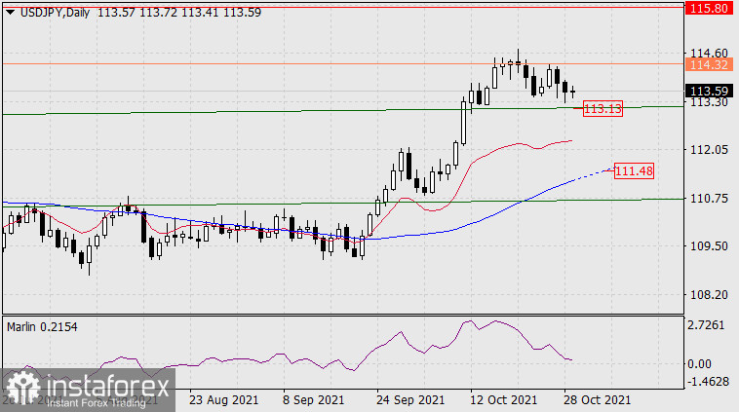This screenshot has width=739, height=412.
Task: Select the 8 Sep 2021 date label
Action: [x=315, y=400]
